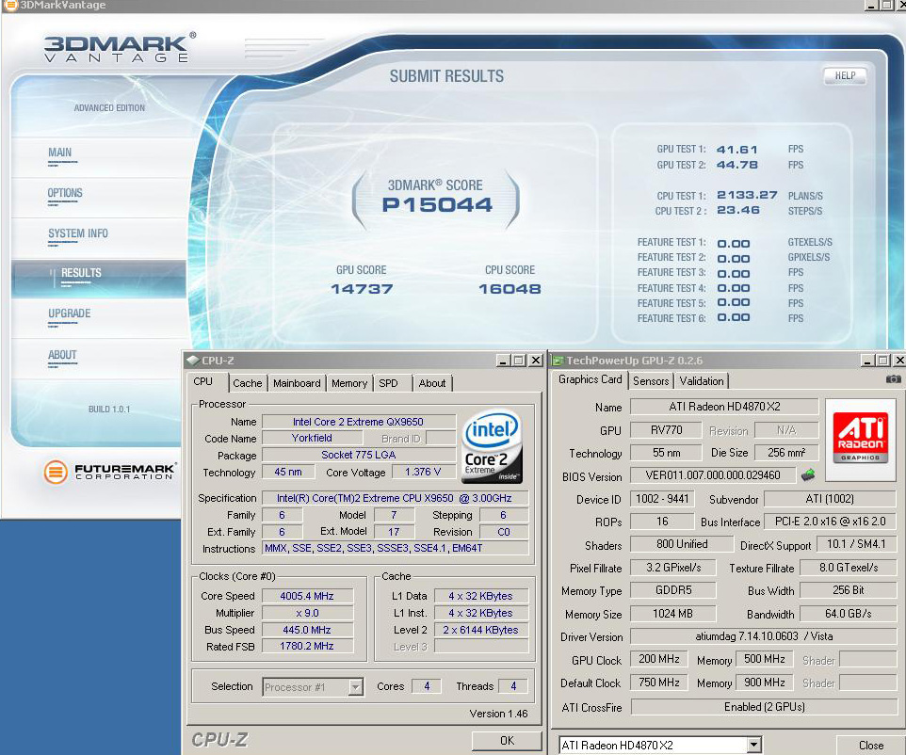
Task: Click the GPU-Z title bar icon
Action: (x=558, y=361)
